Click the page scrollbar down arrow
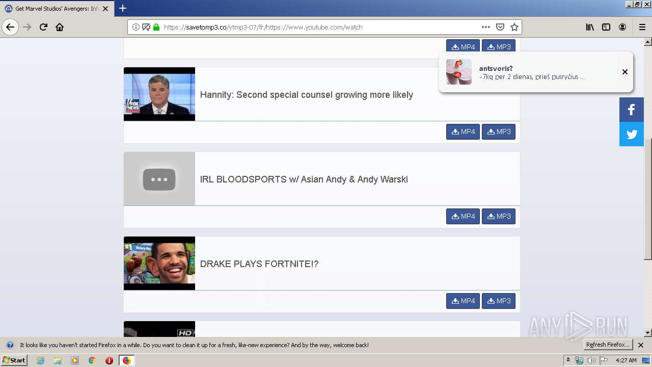The height and width of the screenshot is (367, 652). (x=648, y=333)
